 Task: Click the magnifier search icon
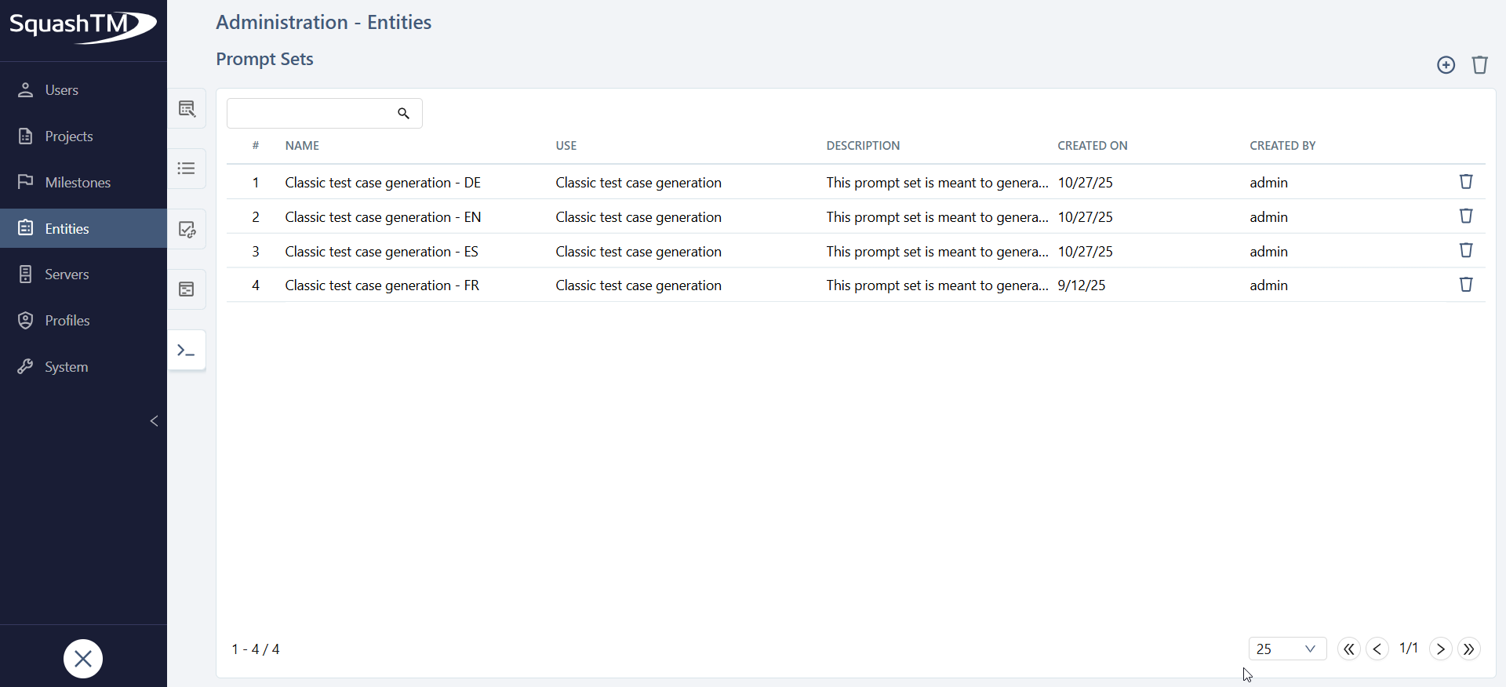(403, 114)
